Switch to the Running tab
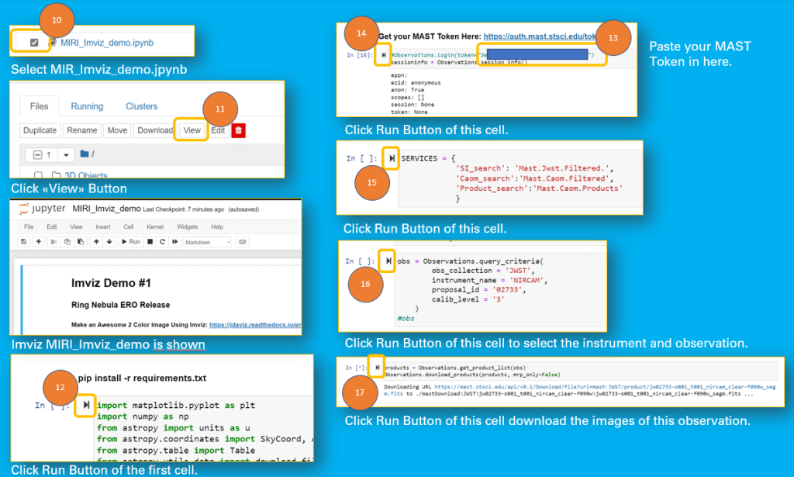 coord(87,106)
